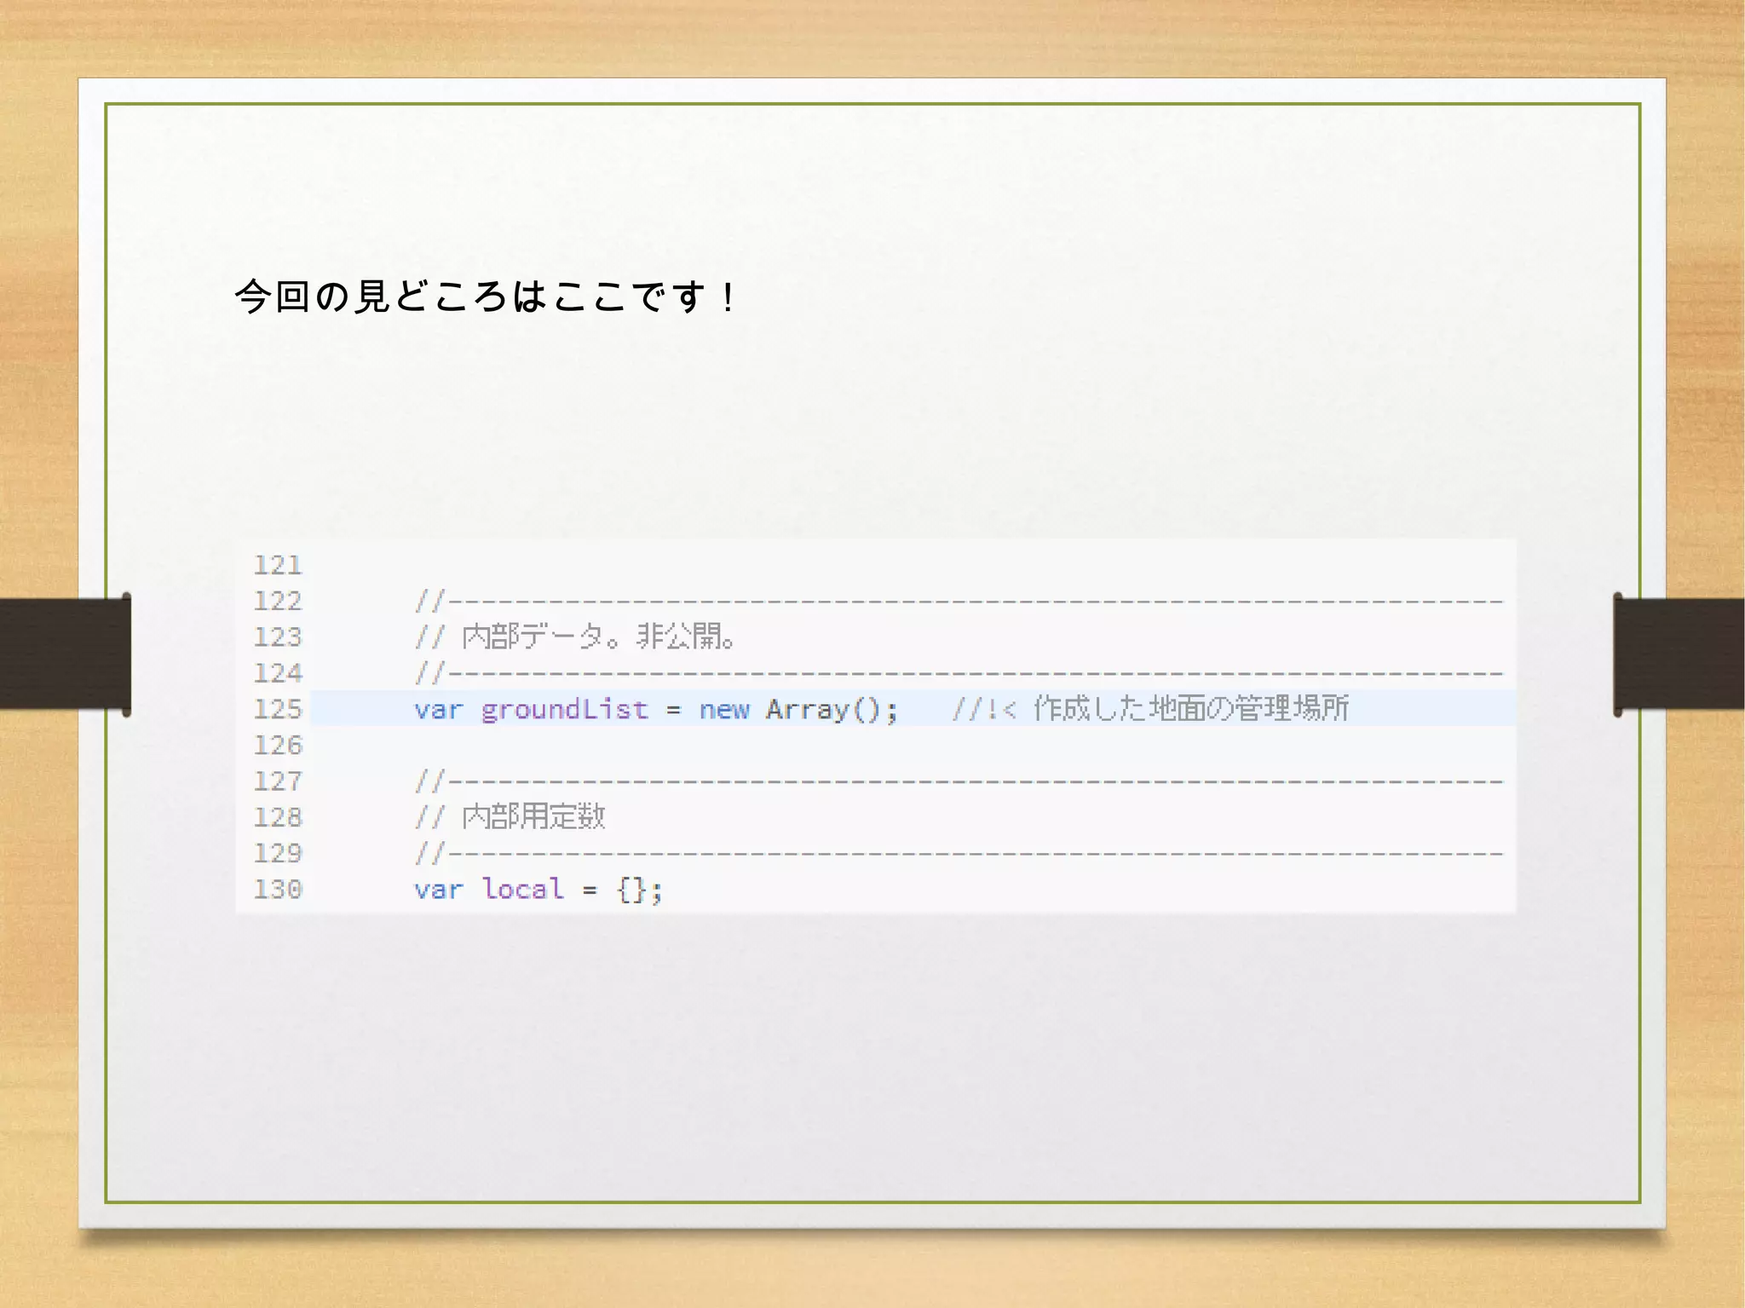The height and width of the screenshot is (1308, 1745).
Task: Click the groundList variable name
Action: [x=564, y=709]
